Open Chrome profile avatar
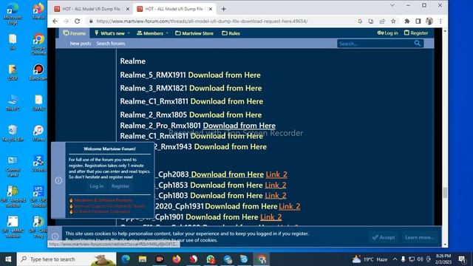This screenshot has height=266, width=473. pyautogui.click(x=429, y=21)
